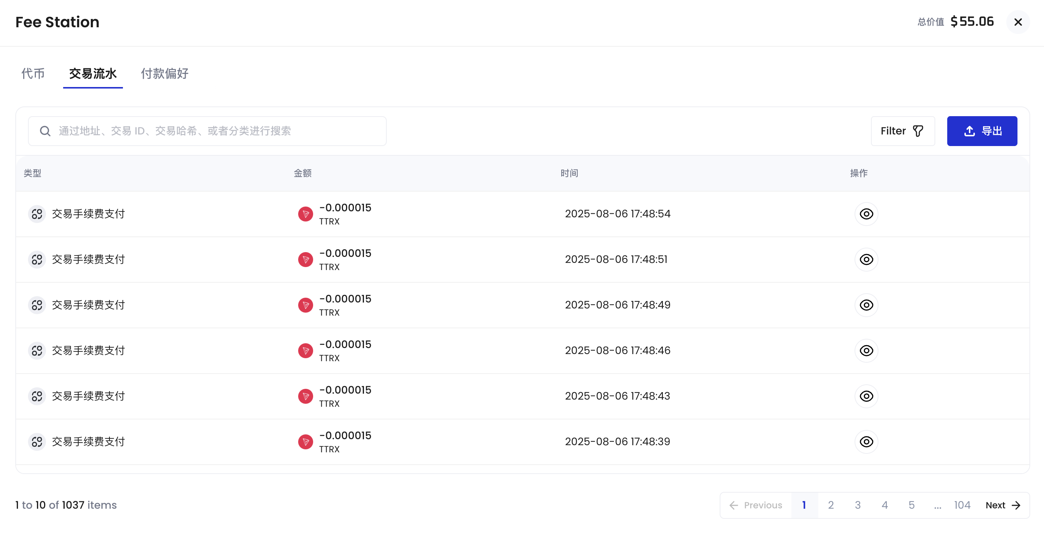Close the Fee Station panel
The width and height of the screenshot is (1044, 533).
1017,22
